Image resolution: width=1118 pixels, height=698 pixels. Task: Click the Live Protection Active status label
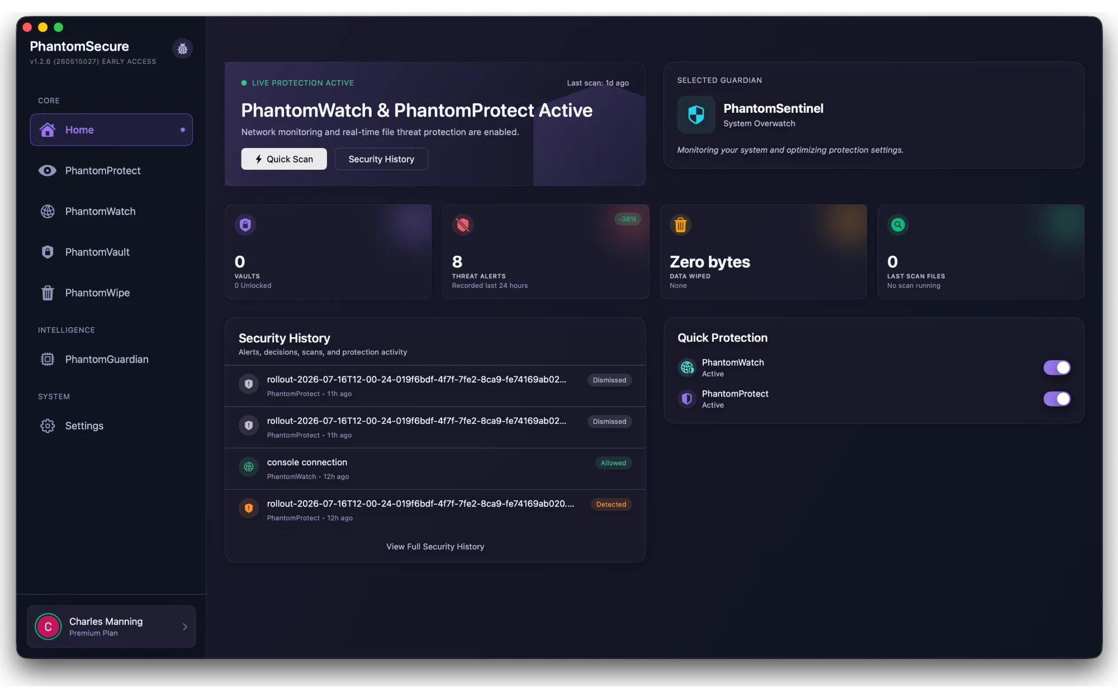pyautogui.click(x=302, y=83)
